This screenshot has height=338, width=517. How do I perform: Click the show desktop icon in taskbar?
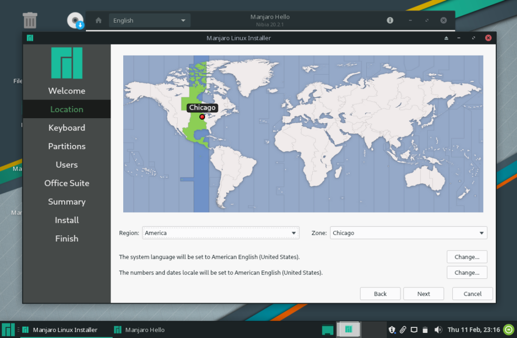pos(327,330)
